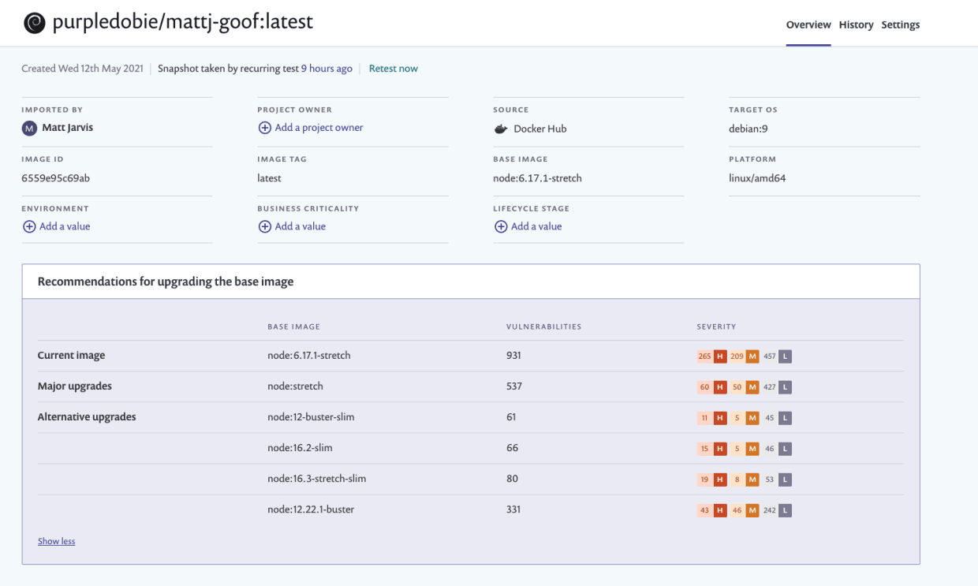Click the Recommendations for upgrading heading

pos(166,282)
